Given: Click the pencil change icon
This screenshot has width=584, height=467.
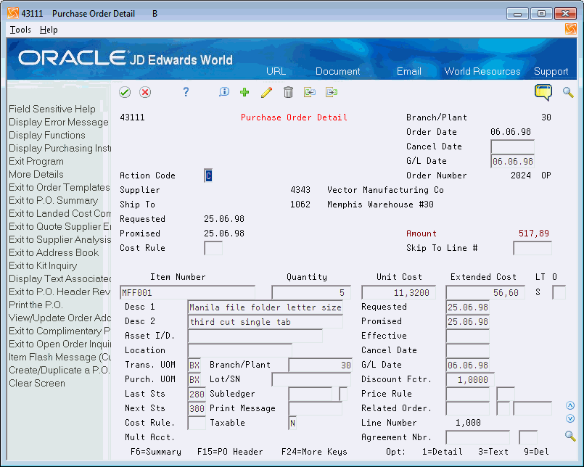Looking at the screenshot, I should (266, 92).
